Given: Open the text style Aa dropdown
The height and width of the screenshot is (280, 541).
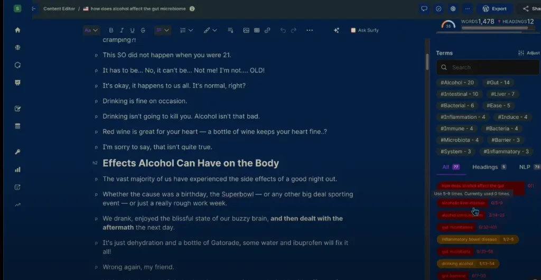Looking at the screenshot, I should (x=91, y=30).
